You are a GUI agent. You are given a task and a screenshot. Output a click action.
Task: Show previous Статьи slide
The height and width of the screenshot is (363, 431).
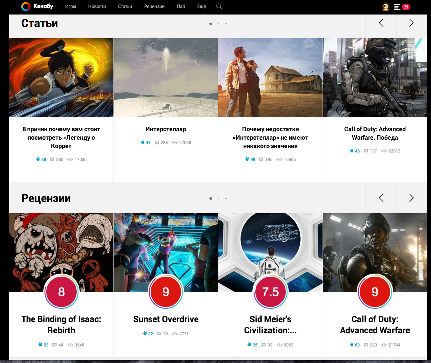coord(381,23)
